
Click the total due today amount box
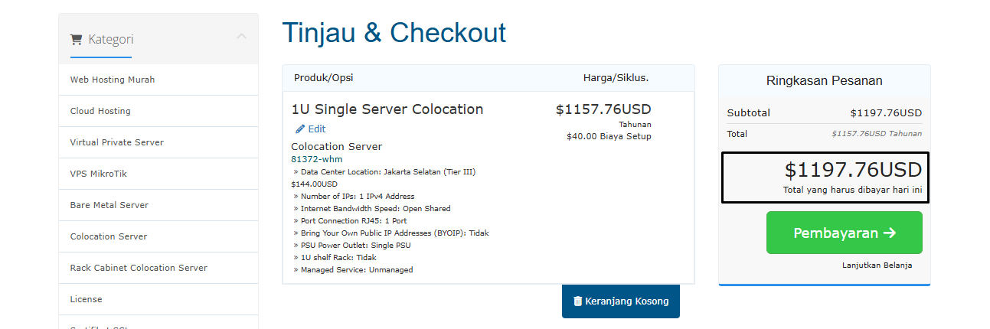(x=825, y=178)
